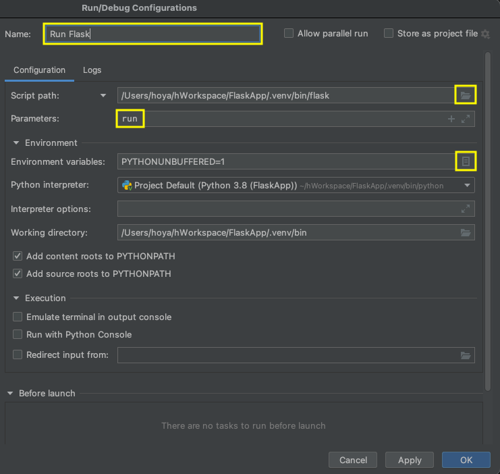Click the Name field containing Run Flask

pos(152,34)
